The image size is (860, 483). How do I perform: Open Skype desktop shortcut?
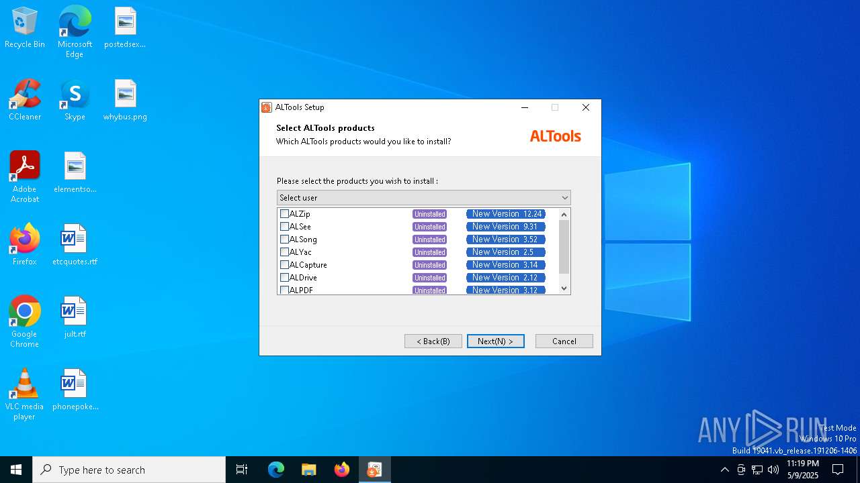click(x=75, y=100)
